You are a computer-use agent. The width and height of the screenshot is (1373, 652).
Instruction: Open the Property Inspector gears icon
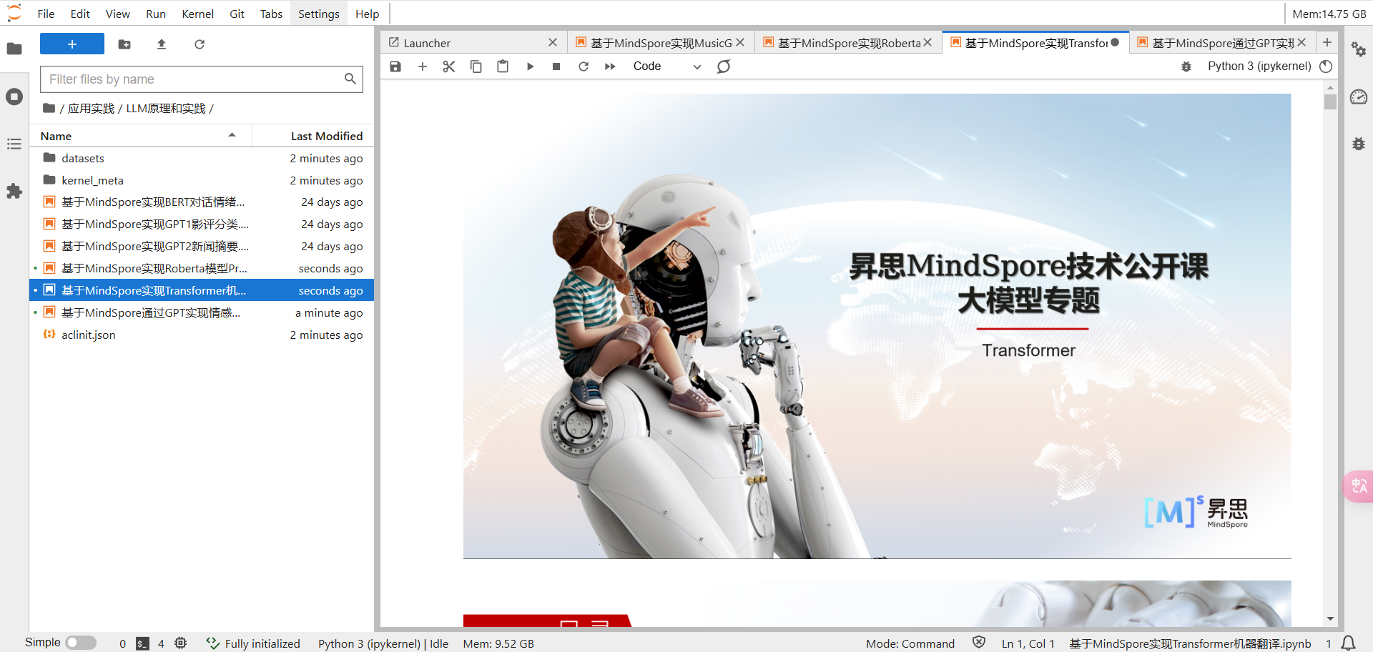[x=1359, y=49]
